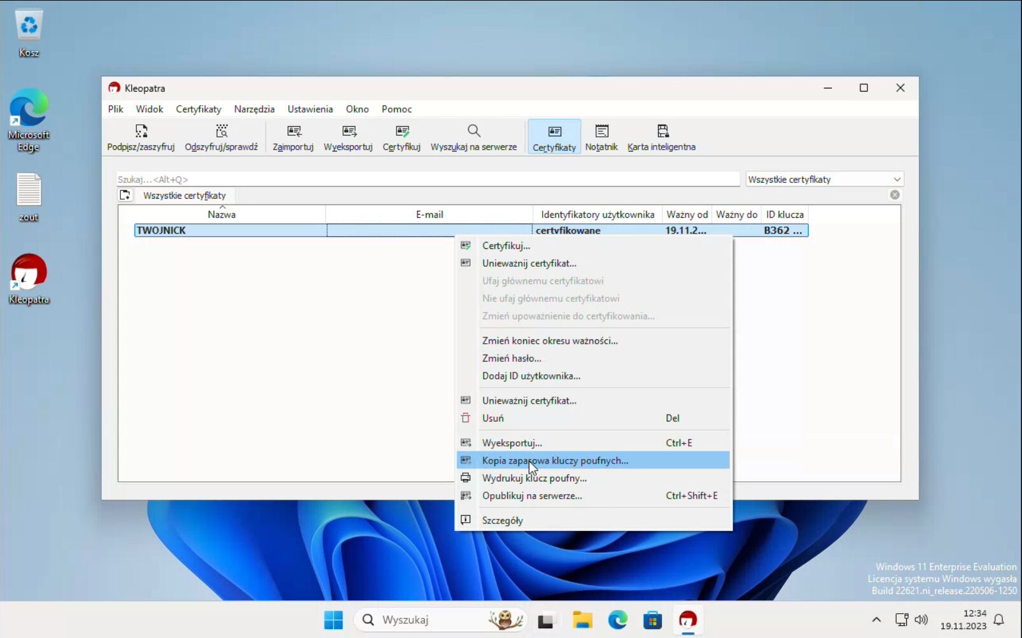Click the Zaimportuj toolbar icon
Viewport: 1022px width, 638px height.
pyautogui.click(x=293, y=137)
